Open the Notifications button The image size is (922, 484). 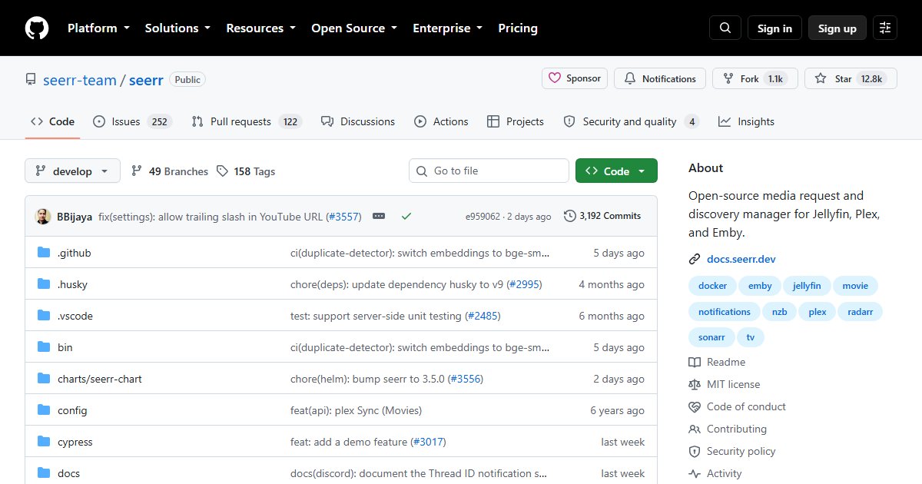pos(660,78)
